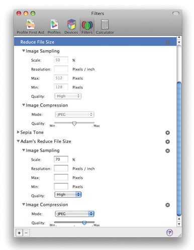Click the Scale field containing 50
194x250 pixels.
click(61, 60)
